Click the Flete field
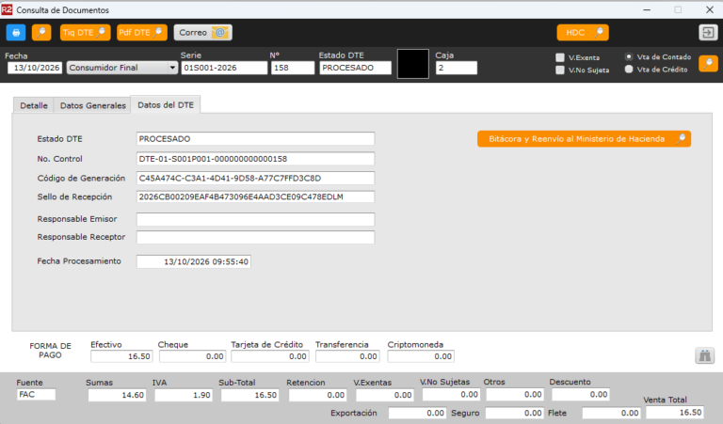This screenshot has width=723, height=424. pyautogui.click(x=611, y=413)
